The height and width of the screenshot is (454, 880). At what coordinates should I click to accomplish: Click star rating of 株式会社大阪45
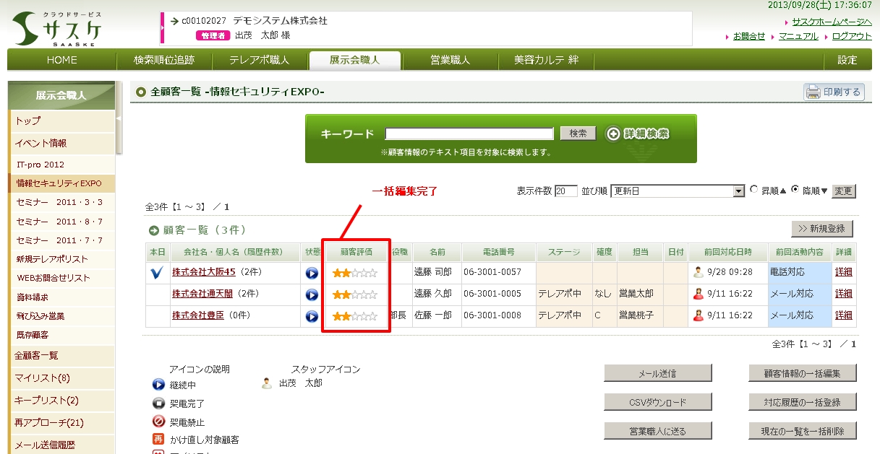[354, 273]
